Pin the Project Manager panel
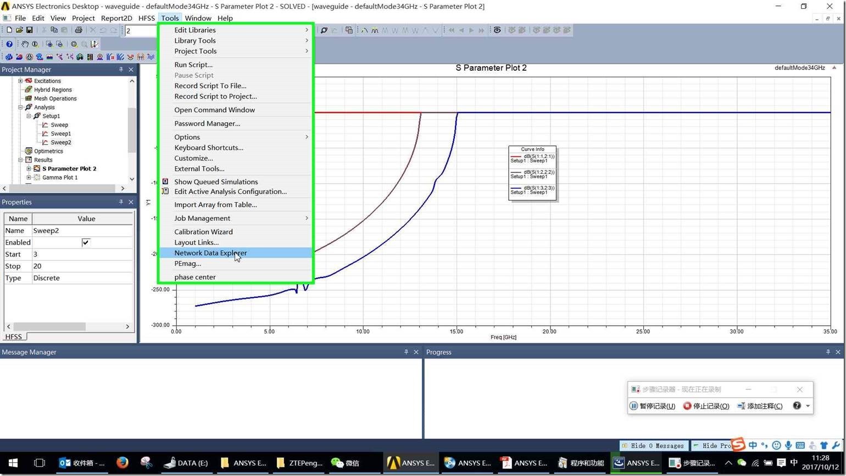The image size is (846, 476). coord(121,70)
